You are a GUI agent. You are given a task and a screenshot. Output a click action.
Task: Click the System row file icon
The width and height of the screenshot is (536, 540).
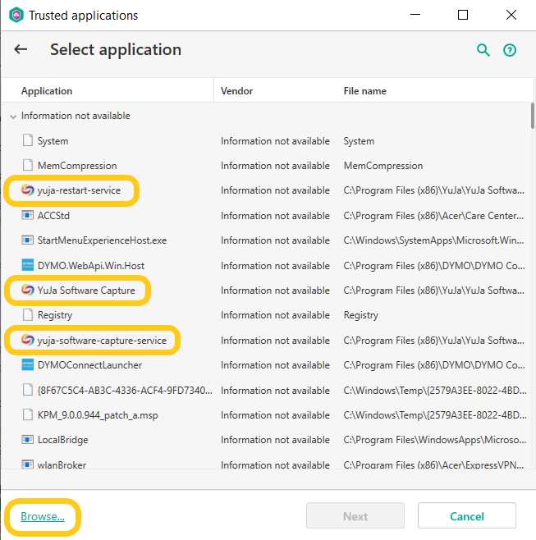pyautogui.click(x=28, y=140)
